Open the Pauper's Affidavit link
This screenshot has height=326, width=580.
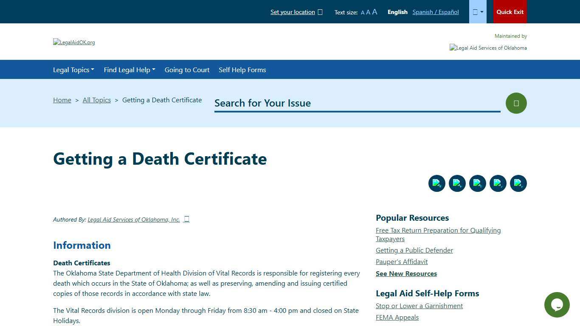[x=401, y=261]
